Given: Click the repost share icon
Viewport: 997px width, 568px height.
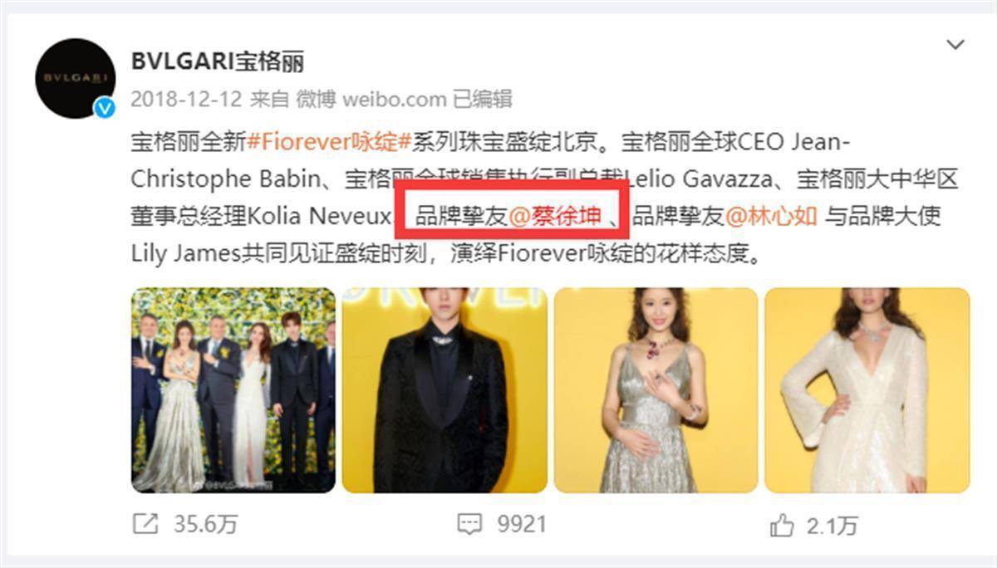Looking at the screenshot, I should point(145,524).
